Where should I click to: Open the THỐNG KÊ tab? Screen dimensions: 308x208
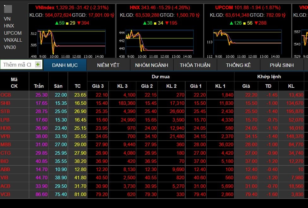coord(238,65)
